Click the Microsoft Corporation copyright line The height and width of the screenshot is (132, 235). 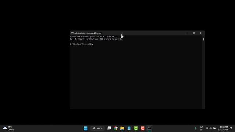click(x=96, y=39)
